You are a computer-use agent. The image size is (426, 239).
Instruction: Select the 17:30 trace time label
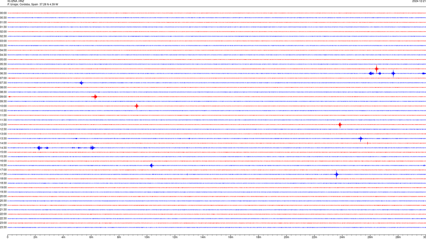pyautogui.click(x=3, y=174)
